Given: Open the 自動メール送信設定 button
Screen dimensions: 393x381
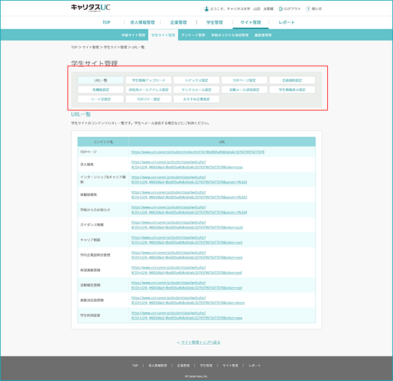Looking at the screenshot, I should point(244,90).
